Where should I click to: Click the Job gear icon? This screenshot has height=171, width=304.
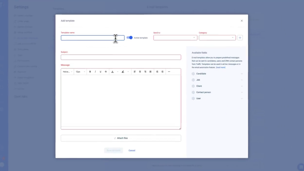coord(193,80)
